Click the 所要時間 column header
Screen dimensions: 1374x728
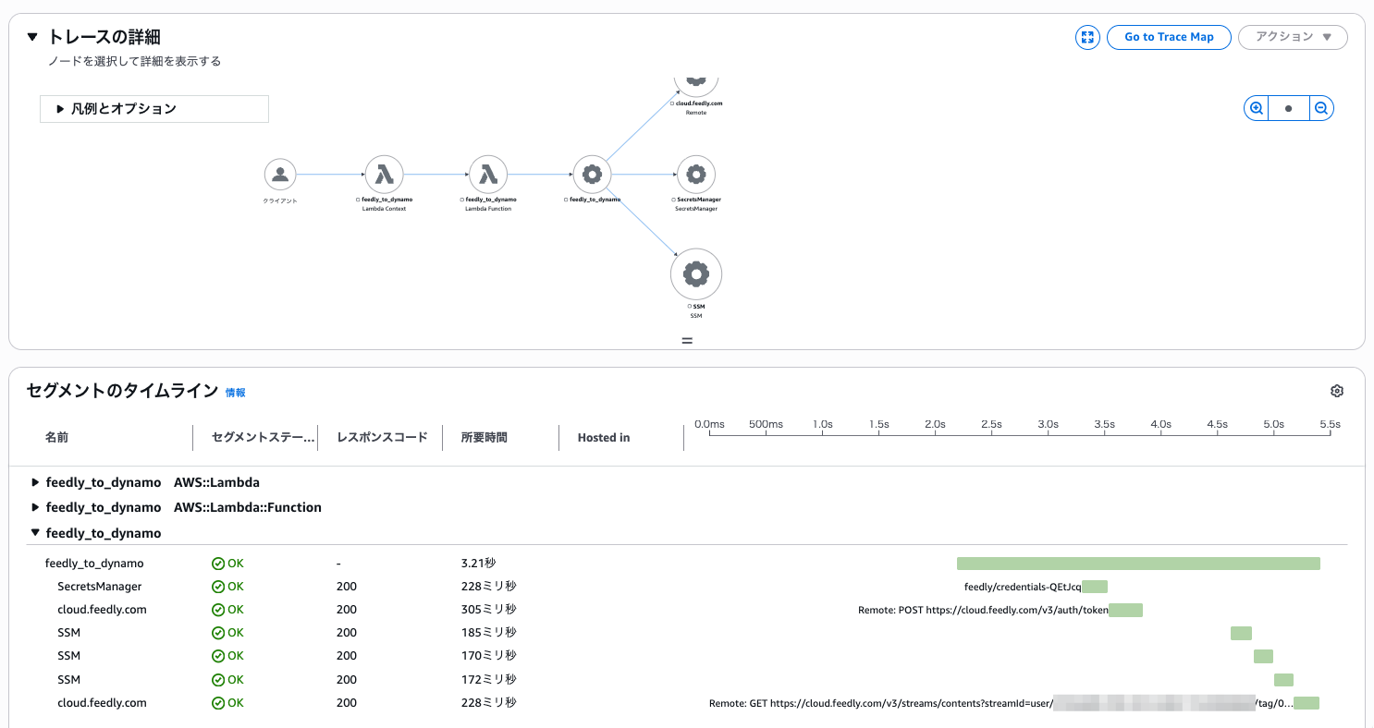tap(485, 437)
